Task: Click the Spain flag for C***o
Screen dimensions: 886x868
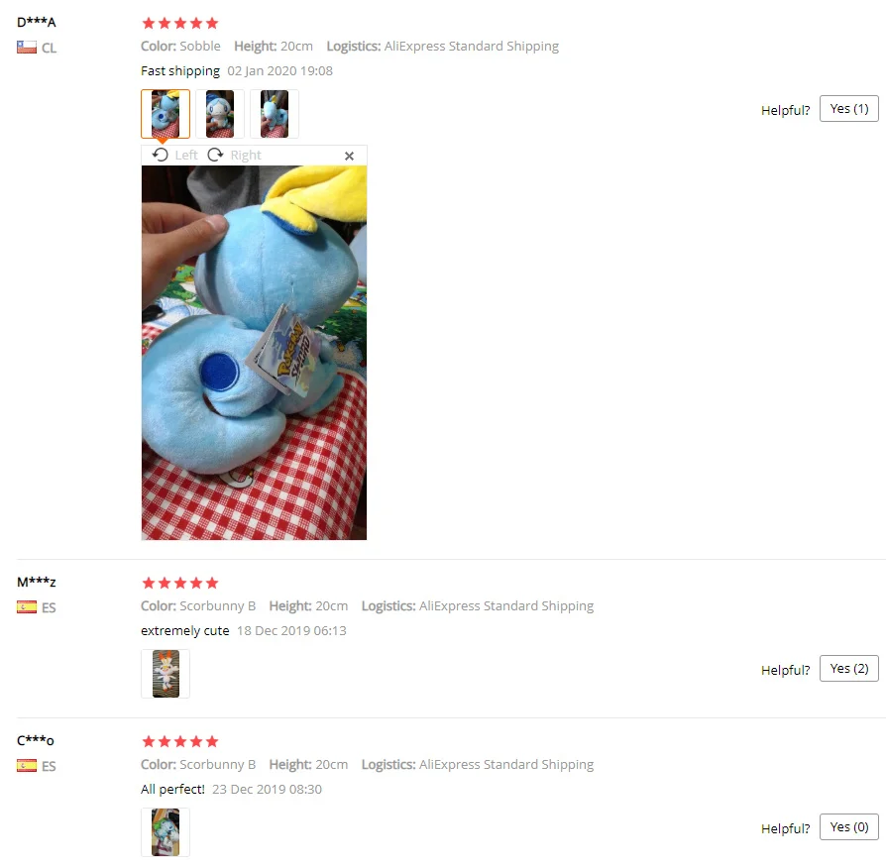Action: click(27, 766)
